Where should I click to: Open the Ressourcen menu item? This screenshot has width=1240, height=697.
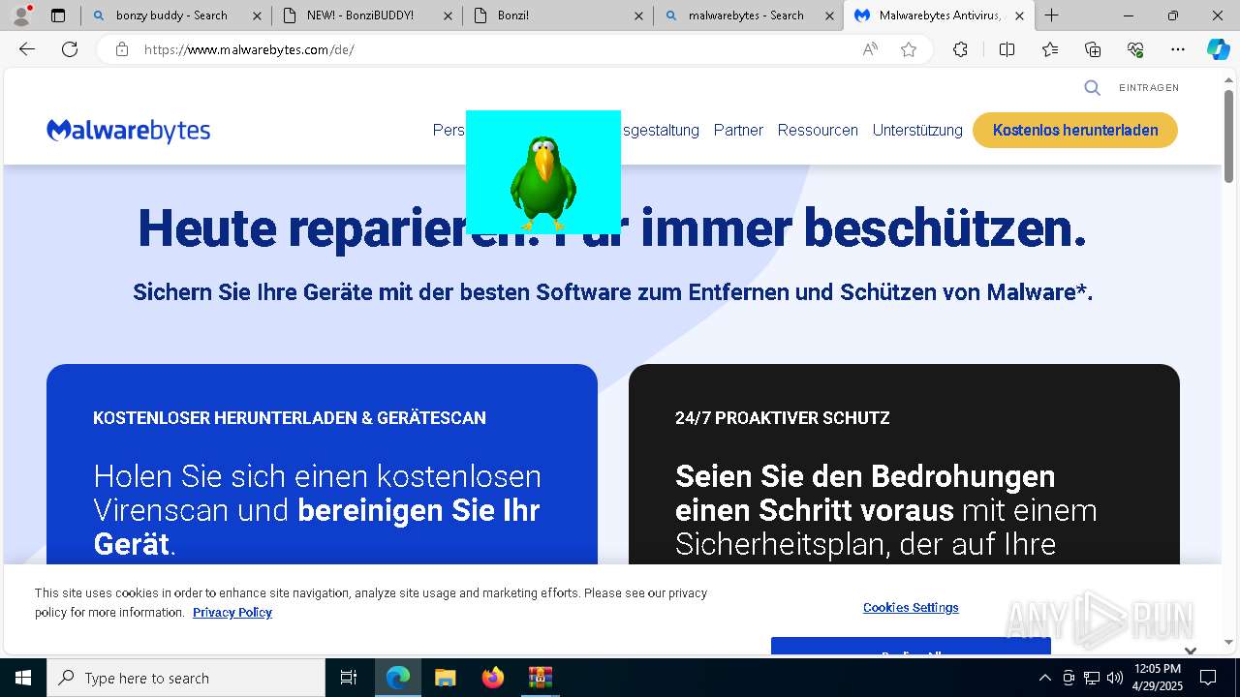818,131
